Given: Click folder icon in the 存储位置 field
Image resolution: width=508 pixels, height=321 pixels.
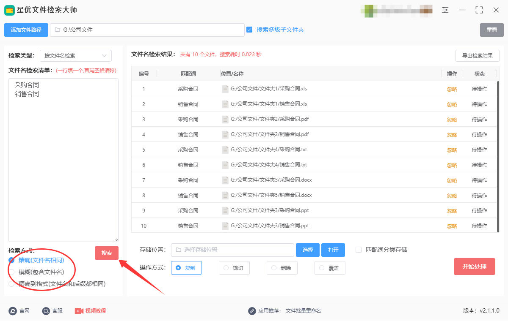Looking at the screenshot, I should tap(178, 250).
